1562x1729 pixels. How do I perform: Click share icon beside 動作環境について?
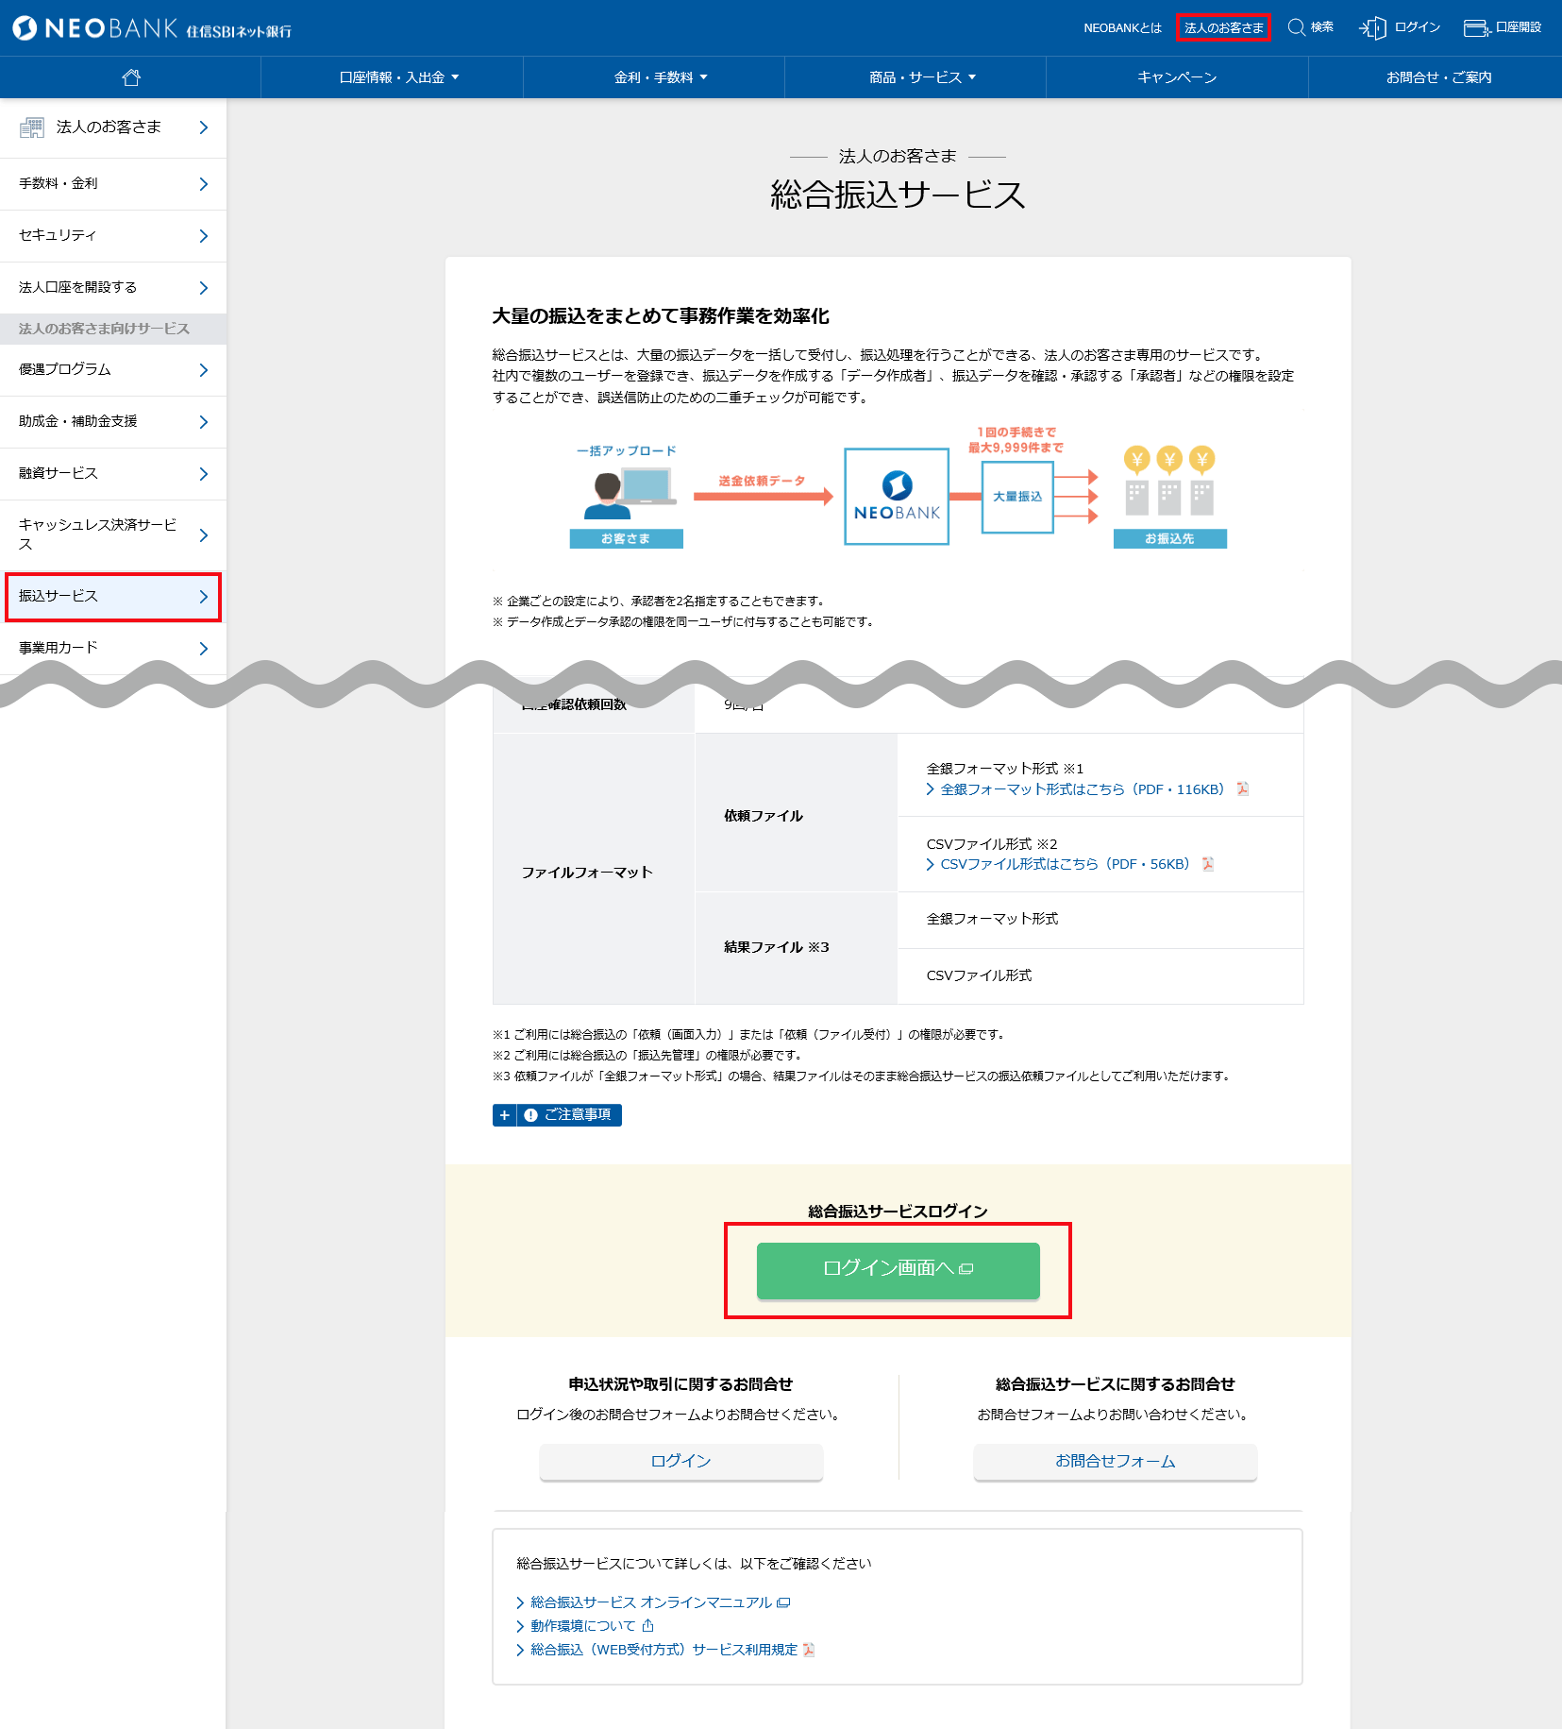click(648, 1626)
